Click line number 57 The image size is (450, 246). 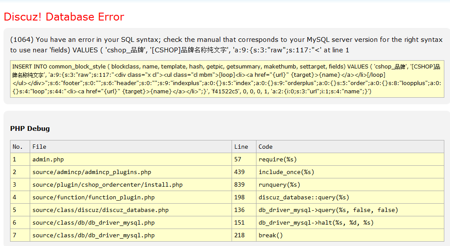click(244, 159)
